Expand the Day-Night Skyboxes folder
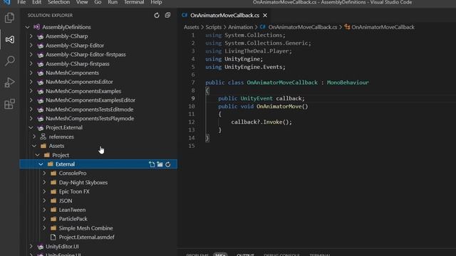 coord(44,182)
